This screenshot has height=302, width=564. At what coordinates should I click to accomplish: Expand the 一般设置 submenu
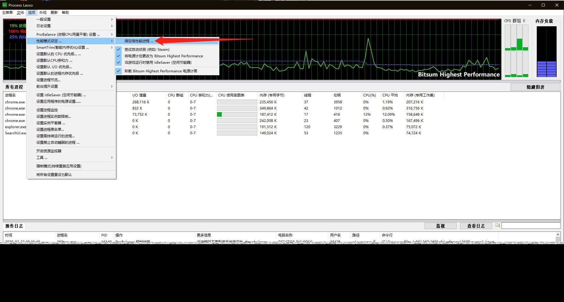pos(71,19)
